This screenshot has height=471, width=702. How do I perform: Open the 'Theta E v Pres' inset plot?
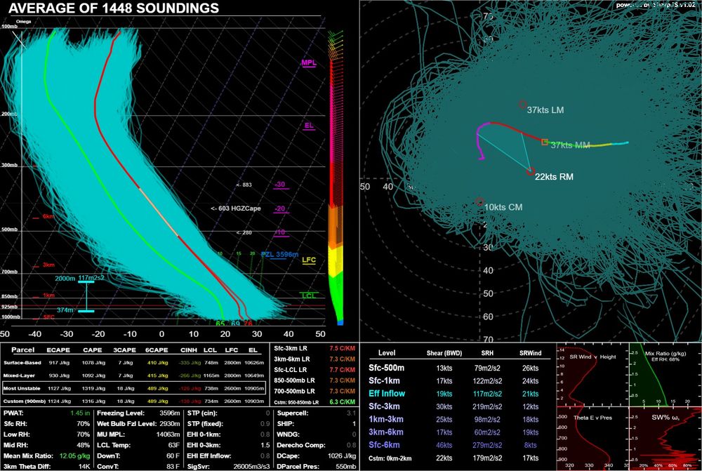pyautogui.click(x=592, y=439)
